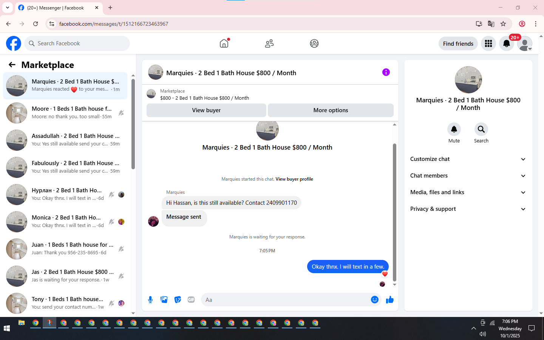Install app icon in the address bar
The width and height of the screenshot is (544, 340).
coord(479,24)
